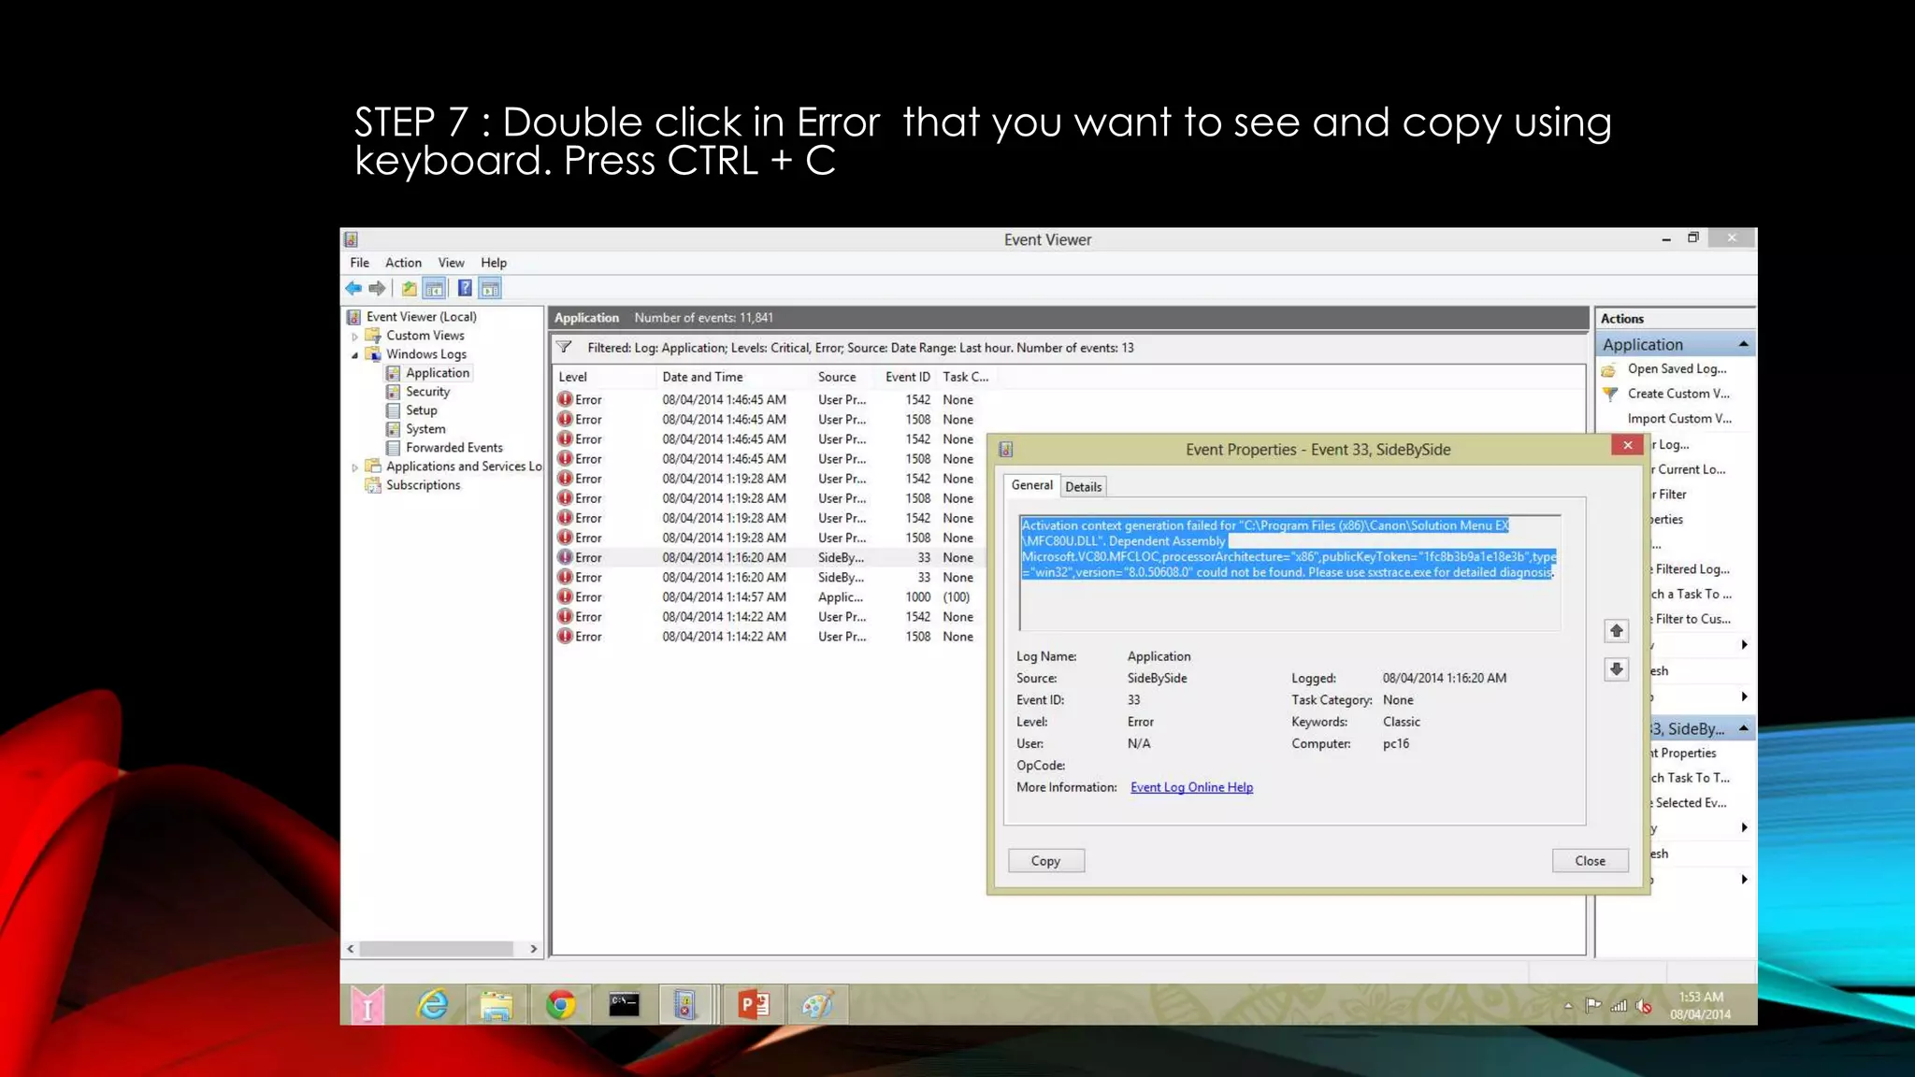This screenshot has height=1077, width=1915.
Task: Click the Action Center flag tray icon
Action: (1593, 1006)
